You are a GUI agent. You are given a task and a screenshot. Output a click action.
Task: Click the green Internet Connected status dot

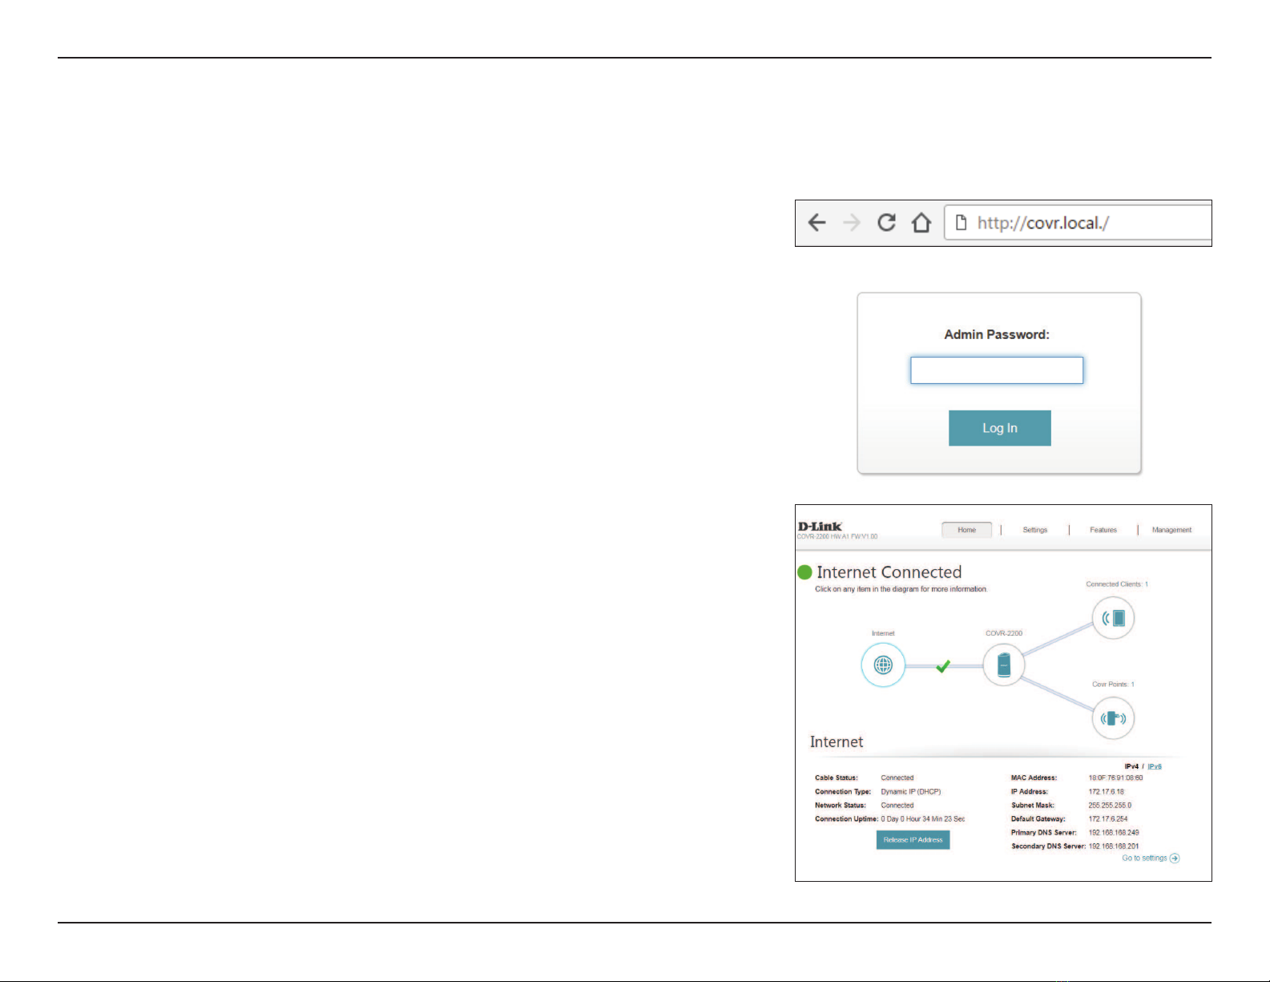tap(805, 572)
